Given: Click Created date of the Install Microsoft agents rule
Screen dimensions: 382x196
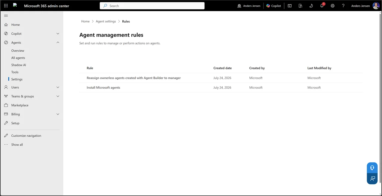Looking at the screenshot, I should [x=222, y=88].
